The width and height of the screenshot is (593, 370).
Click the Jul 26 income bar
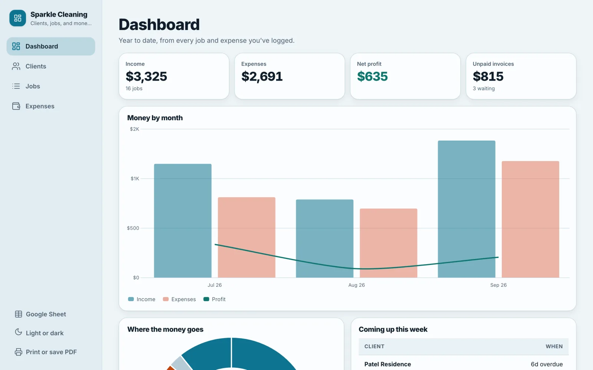pyautogui.click(x=183, y=221)
